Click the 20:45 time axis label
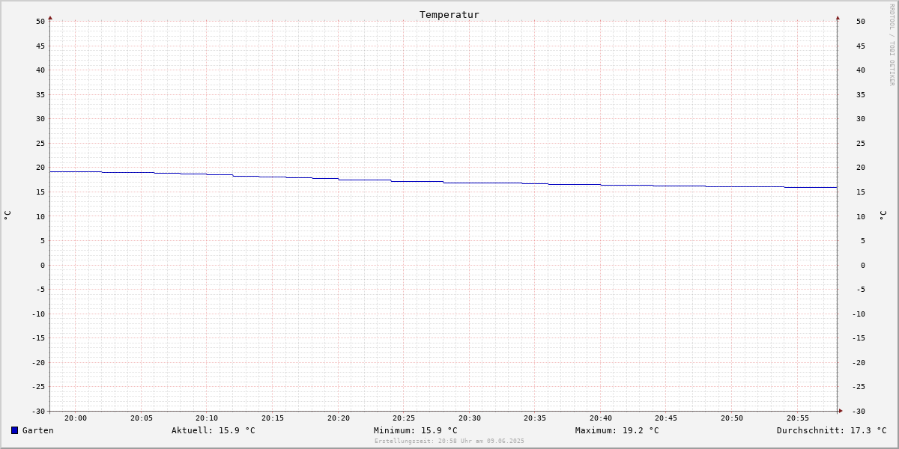Screen dimensions: 899x449 pos(666,418)
